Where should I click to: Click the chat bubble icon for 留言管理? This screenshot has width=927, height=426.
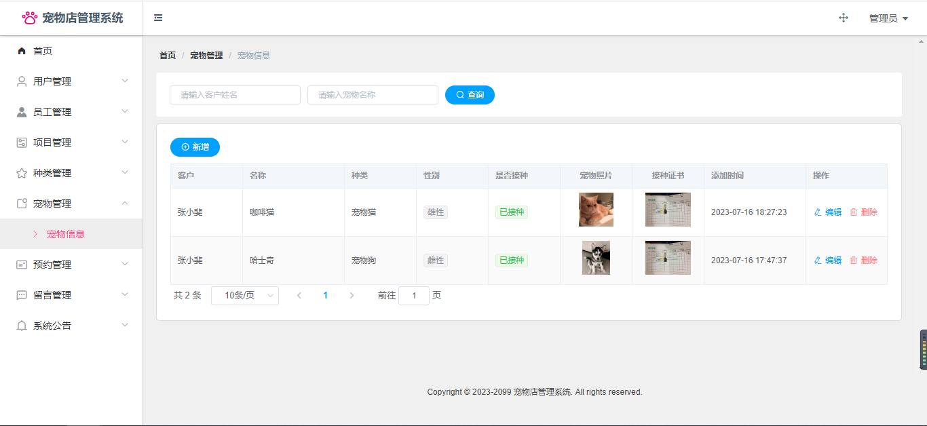click(22, 295)
